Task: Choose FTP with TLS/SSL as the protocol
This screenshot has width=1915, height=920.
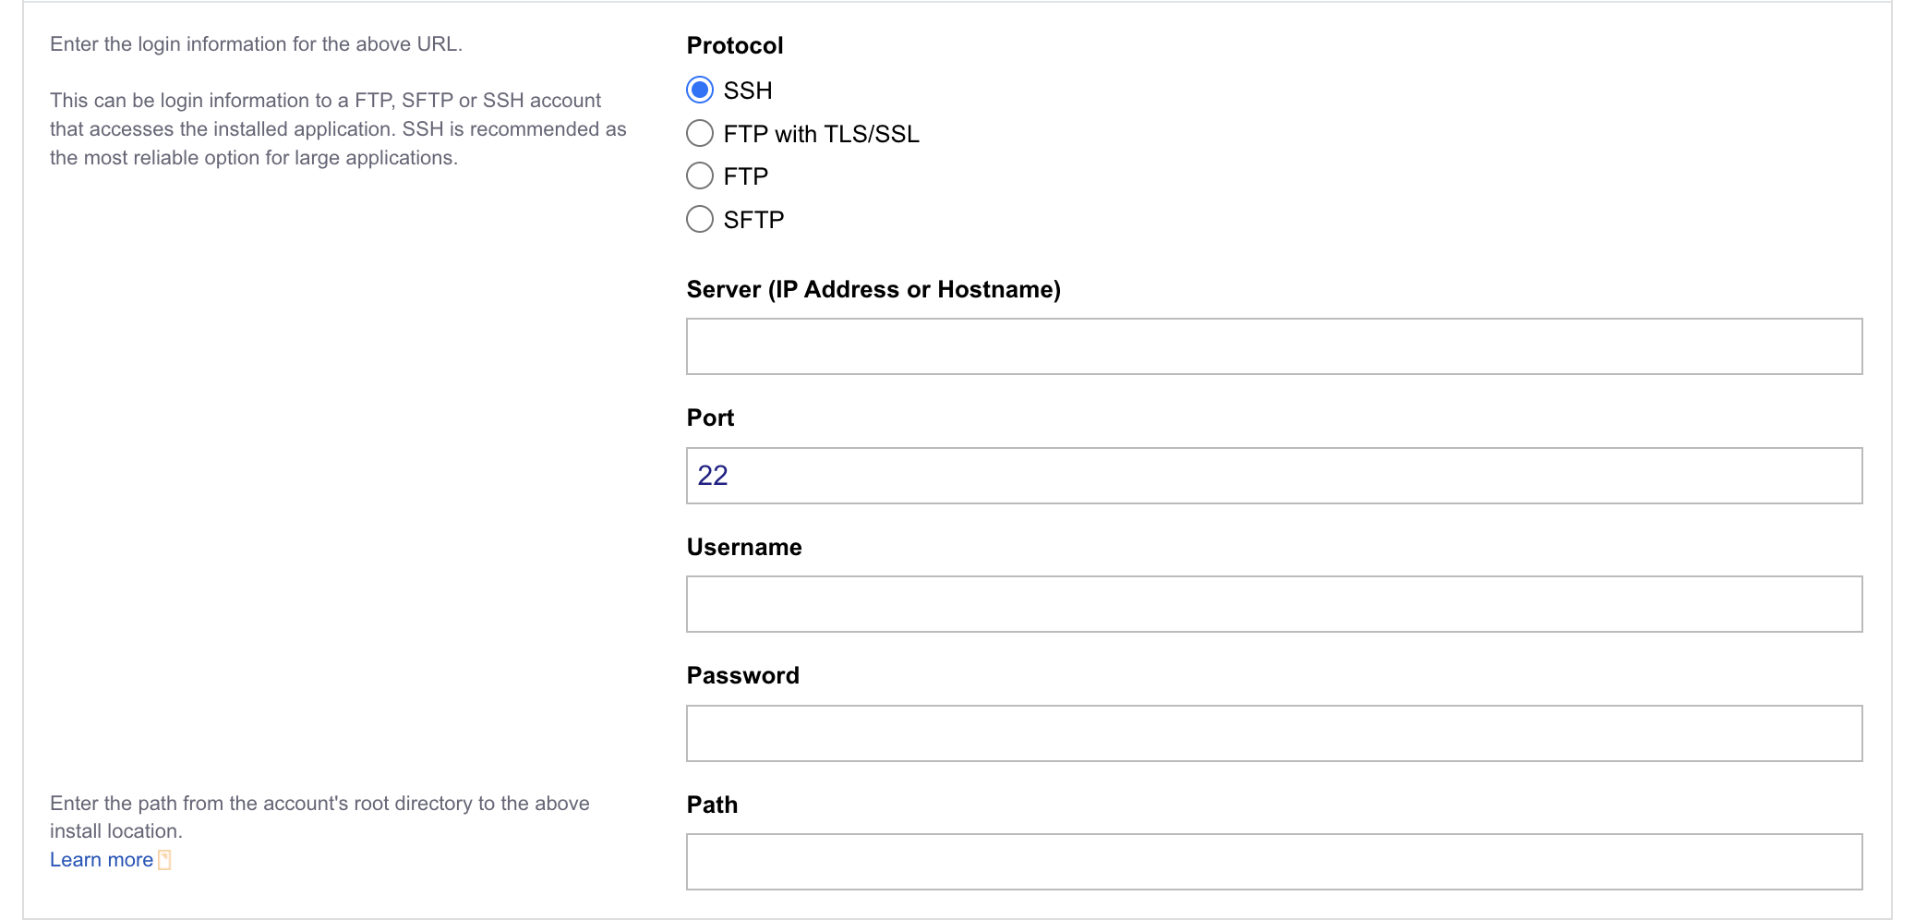Action: coord(700,132)
